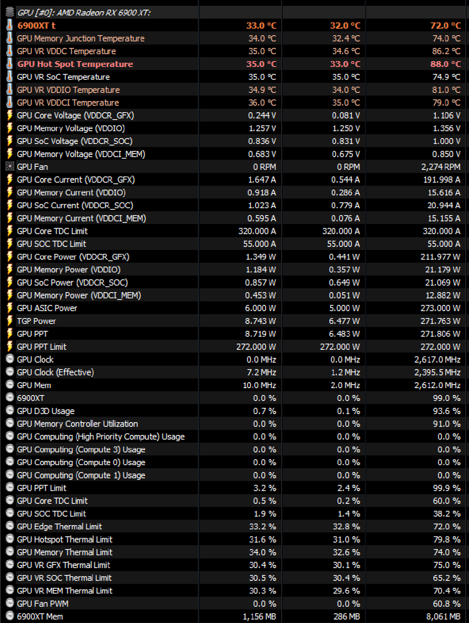Select GPU Computing (Compute 1) Usage label
Viewport: 469px width, 623px height.
[x=81, y=475]
